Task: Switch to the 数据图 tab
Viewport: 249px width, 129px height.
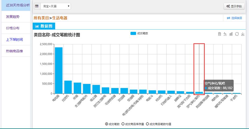Action: click(44, 26)
